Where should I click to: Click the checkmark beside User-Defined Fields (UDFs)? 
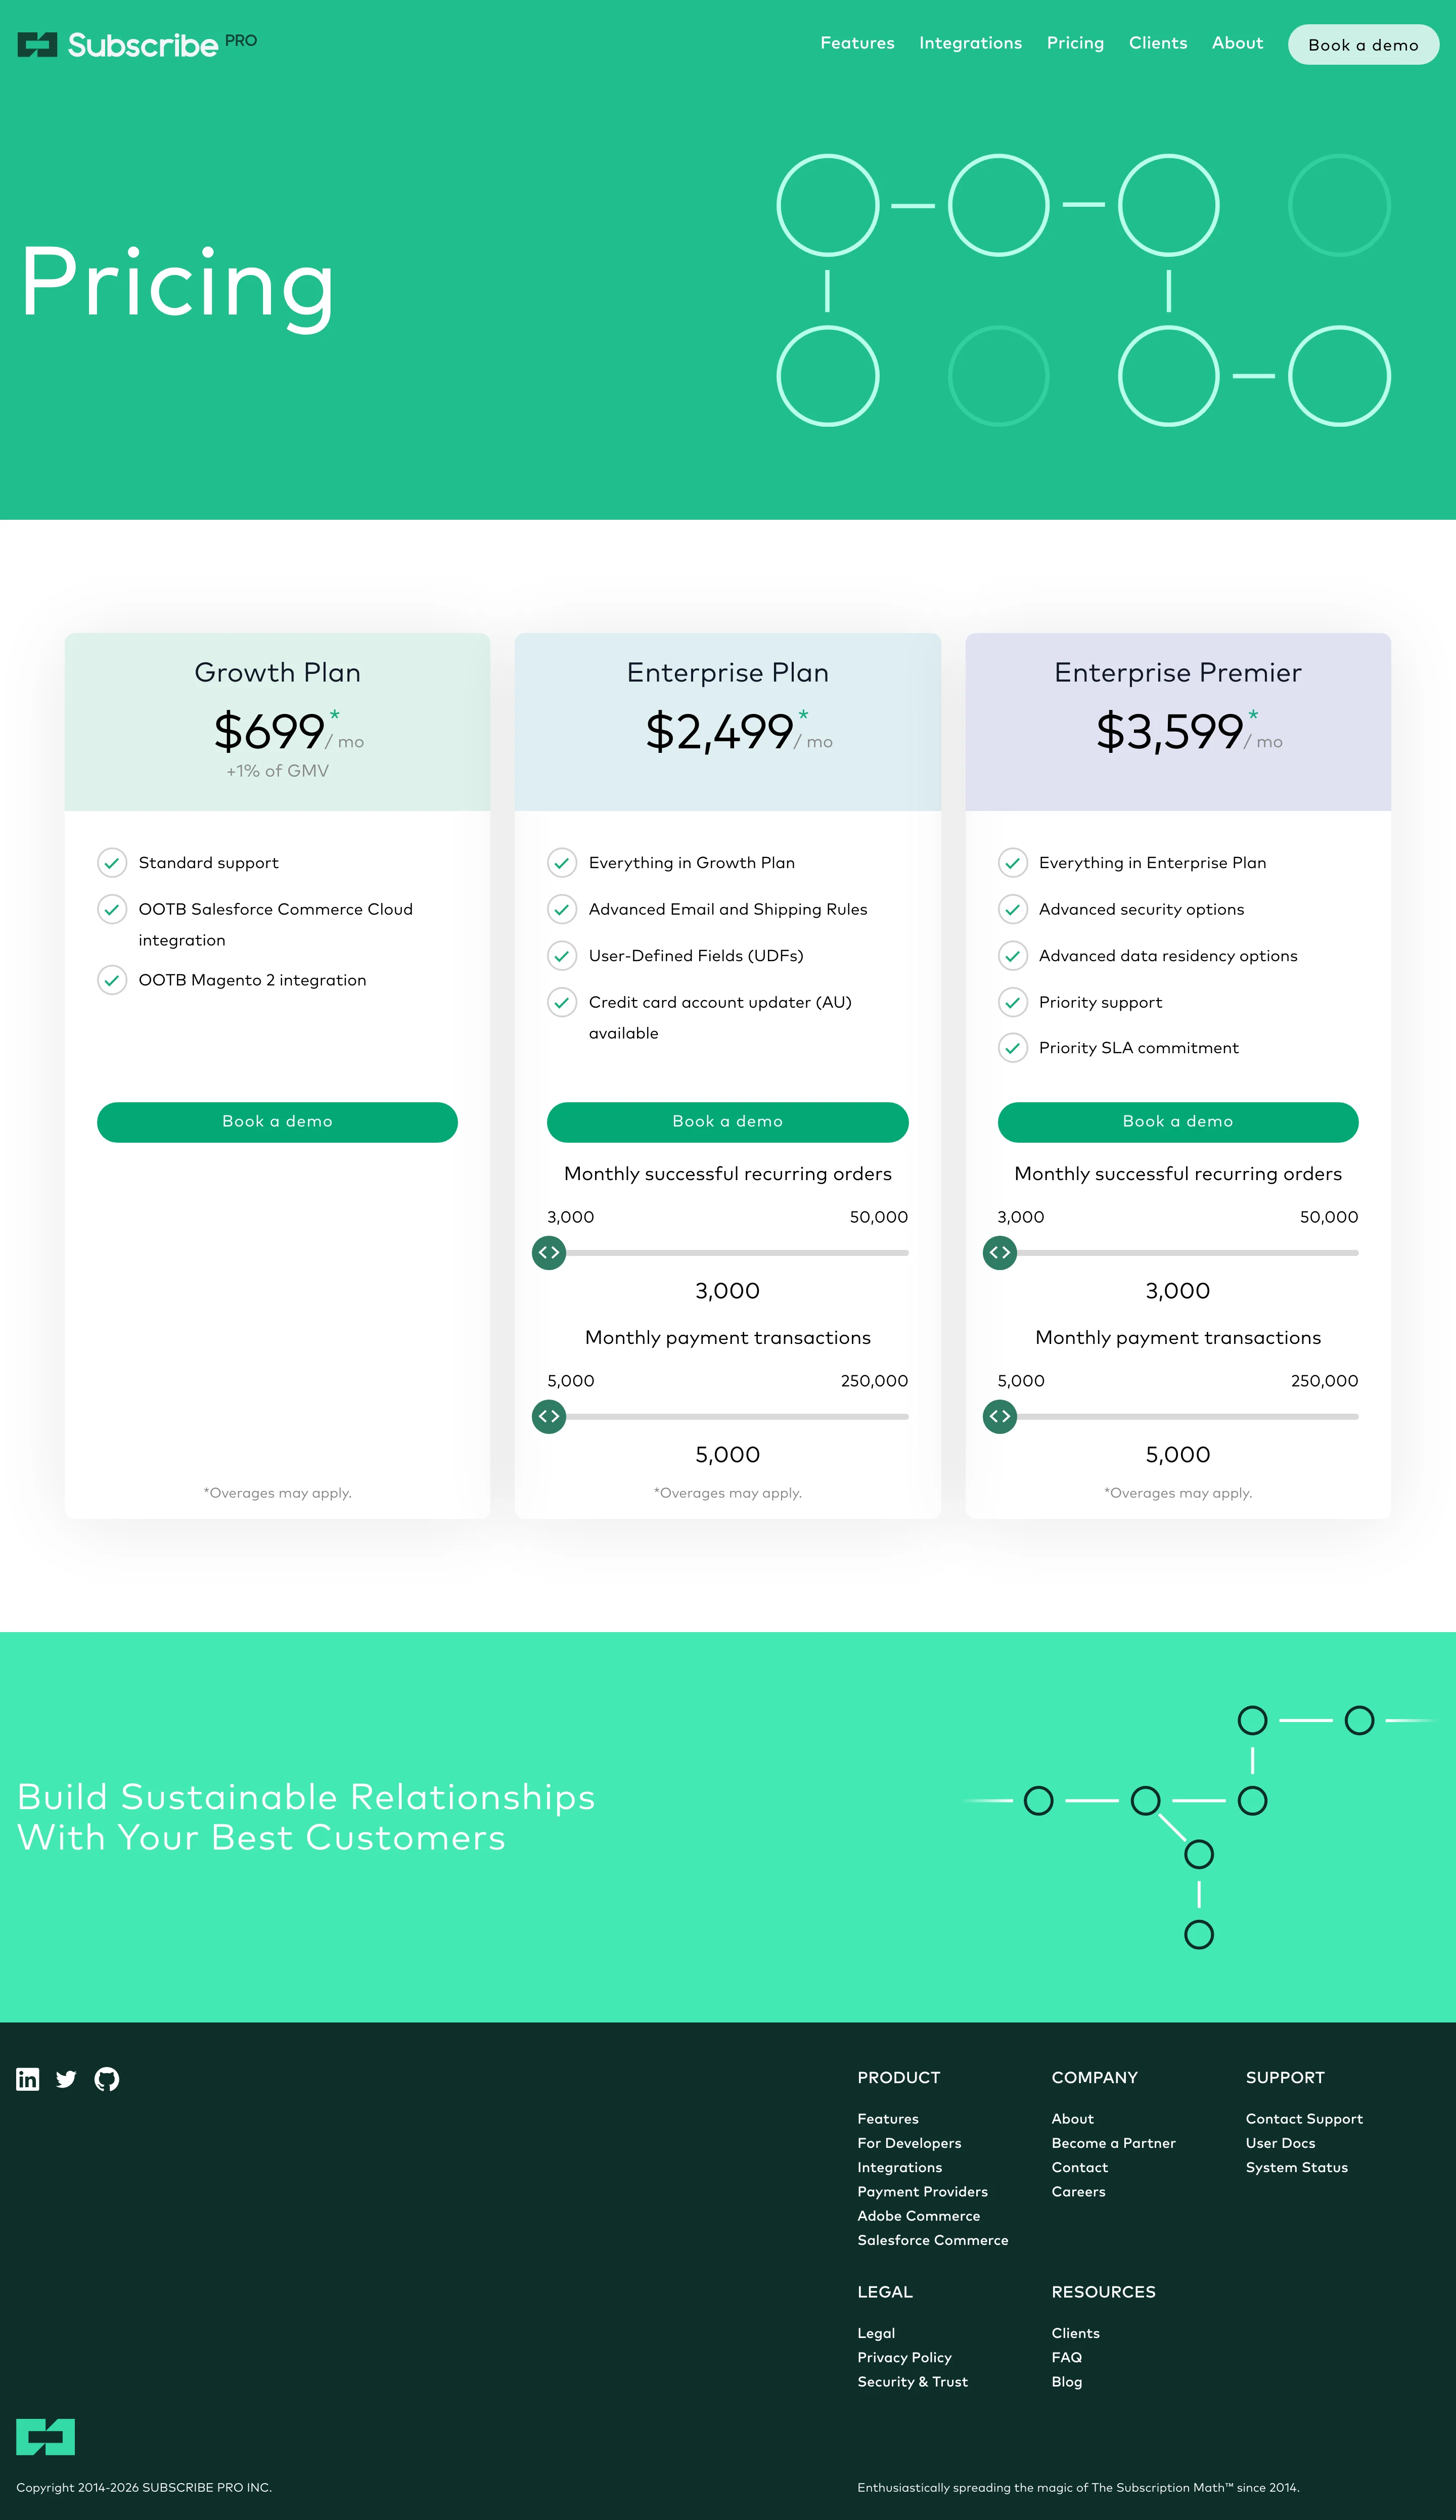562,955
